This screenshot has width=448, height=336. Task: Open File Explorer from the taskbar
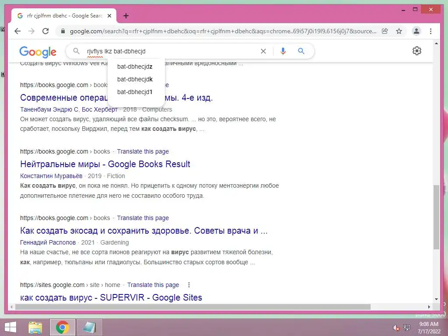tap(35, 327)
